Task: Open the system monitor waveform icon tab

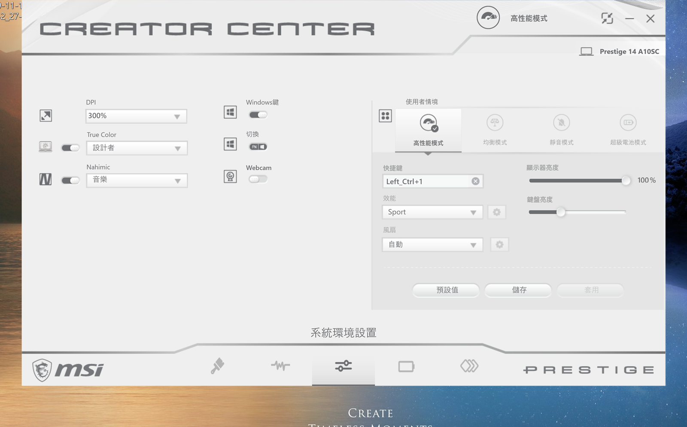Action: [x=280, y=366]
